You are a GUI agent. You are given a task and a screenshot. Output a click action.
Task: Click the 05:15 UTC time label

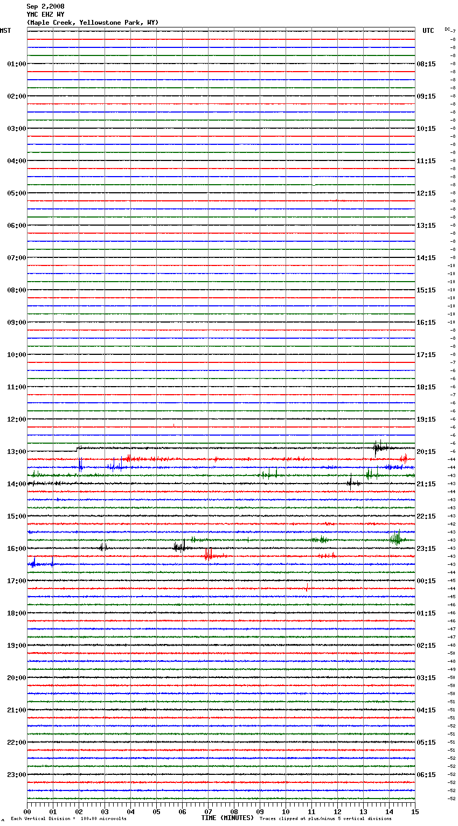(x=426, y=743)
